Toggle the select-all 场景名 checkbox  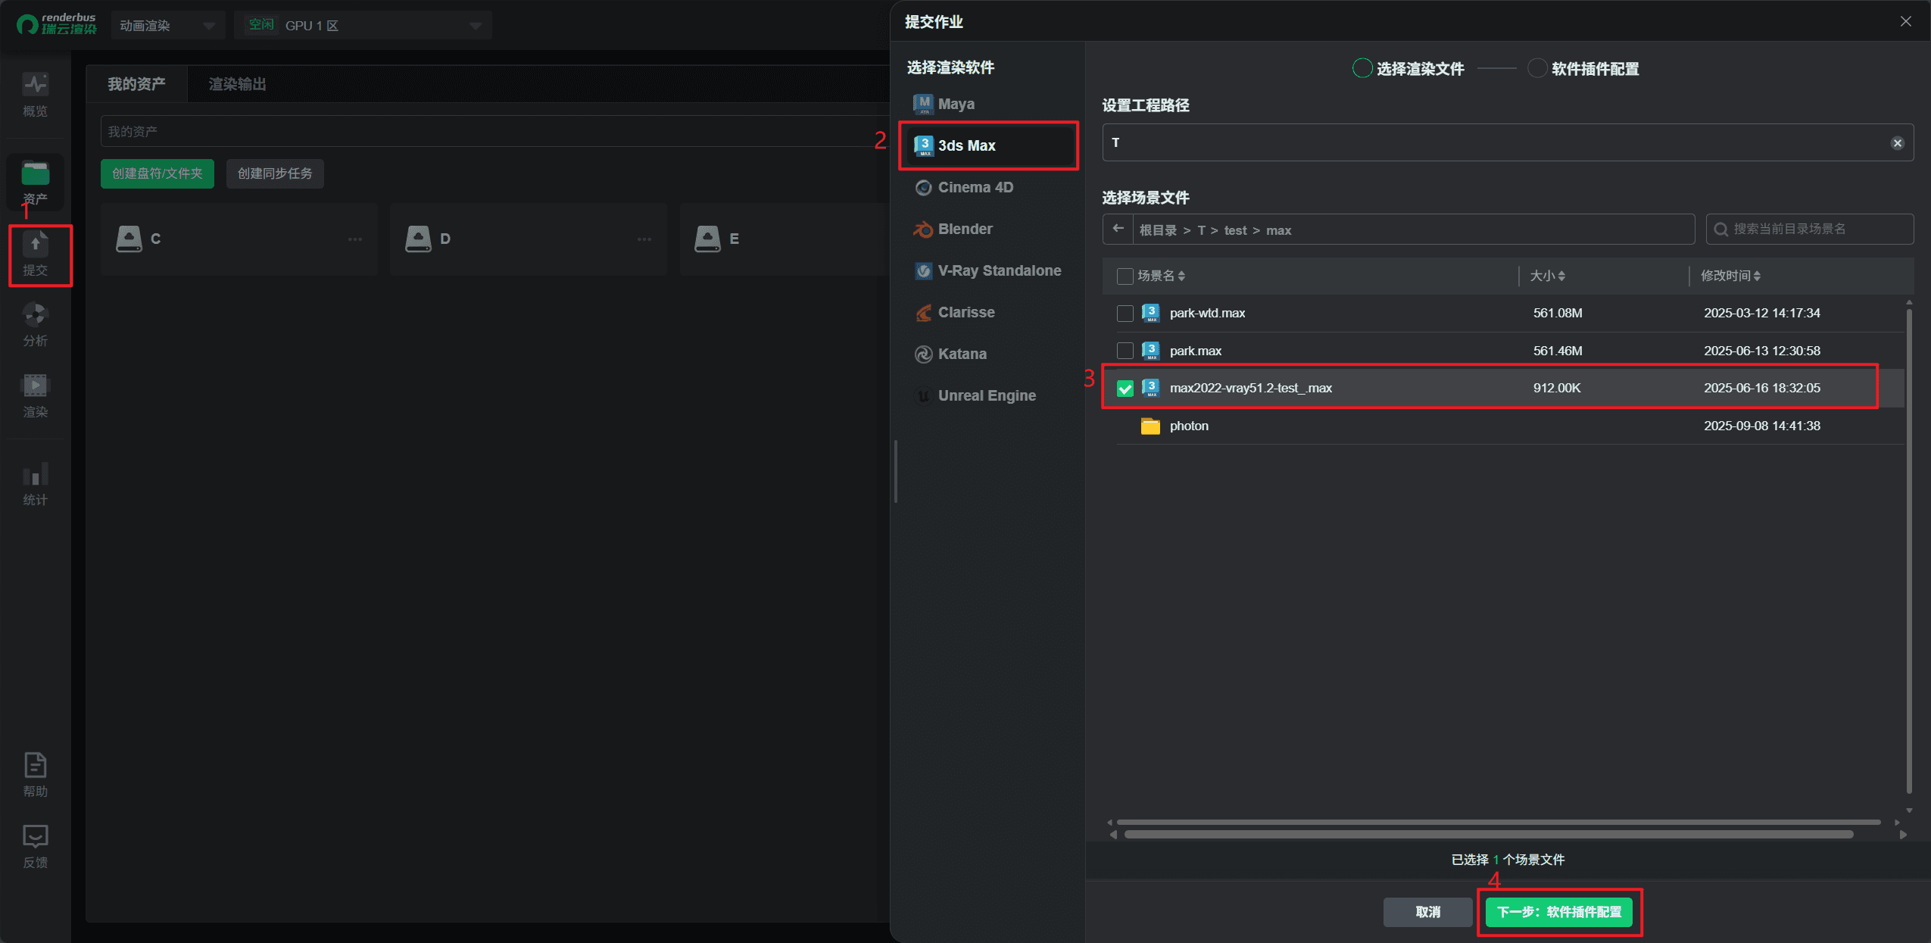coord(1125,276)
